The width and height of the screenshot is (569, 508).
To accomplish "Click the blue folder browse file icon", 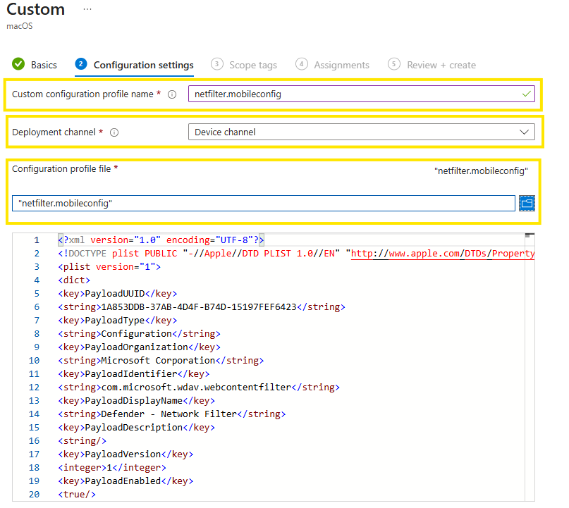I will point(527,203).
